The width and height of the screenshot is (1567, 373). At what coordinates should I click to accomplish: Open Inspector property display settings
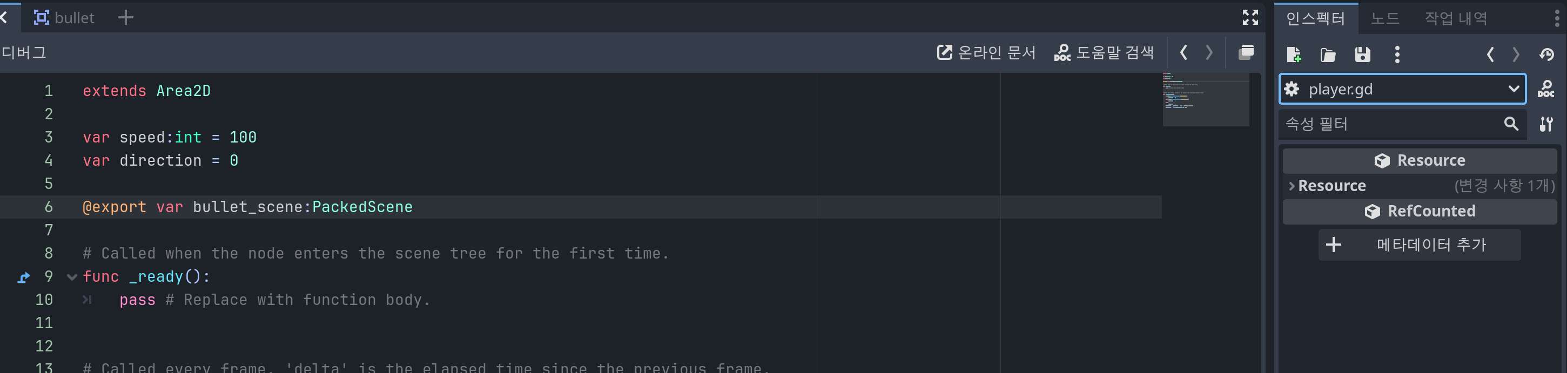coord(1546,124)
